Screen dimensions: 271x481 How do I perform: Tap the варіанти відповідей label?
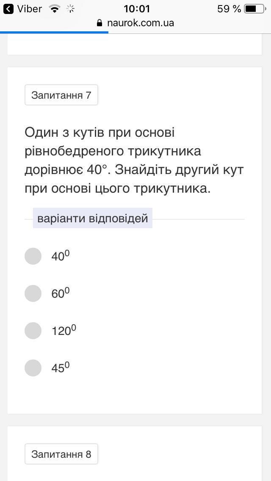(93, 218)
